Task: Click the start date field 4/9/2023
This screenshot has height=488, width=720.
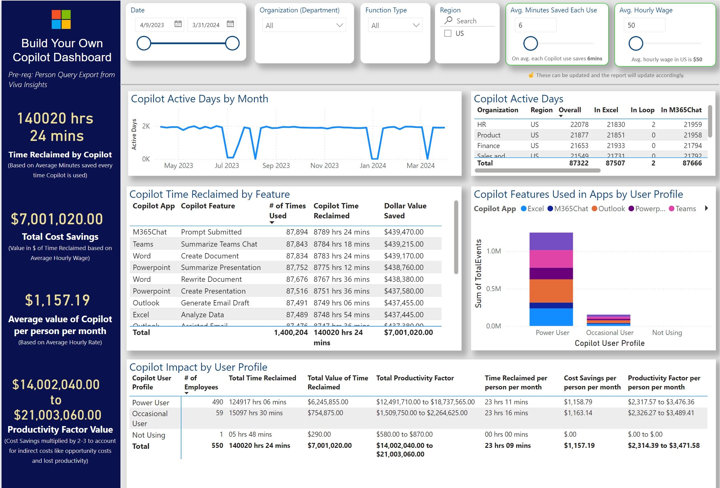Action: point(160,25)
